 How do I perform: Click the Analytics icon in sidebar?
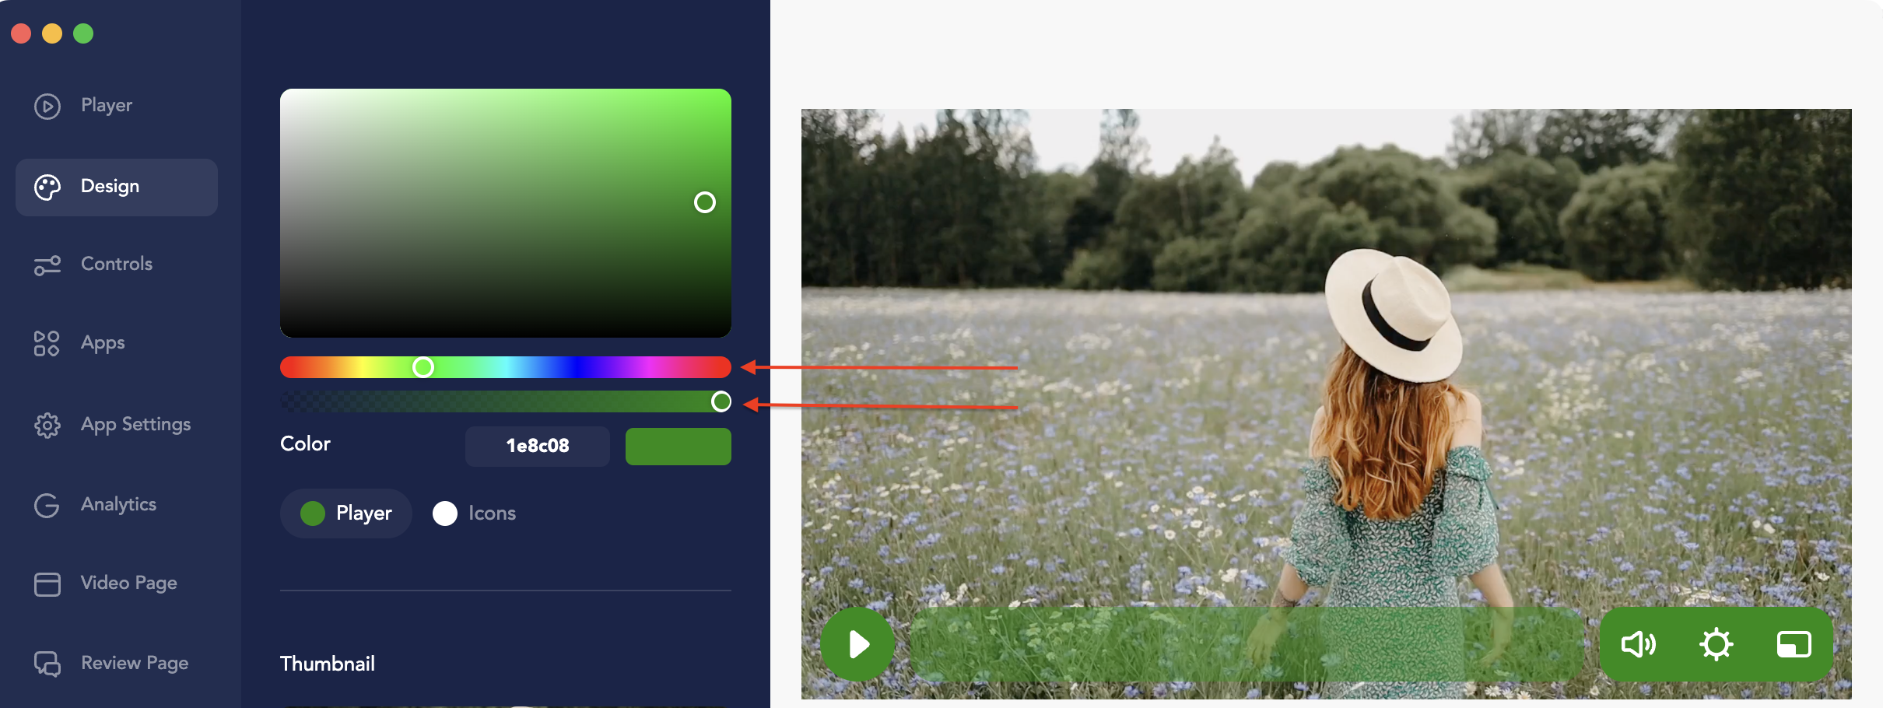pos(47,505)
